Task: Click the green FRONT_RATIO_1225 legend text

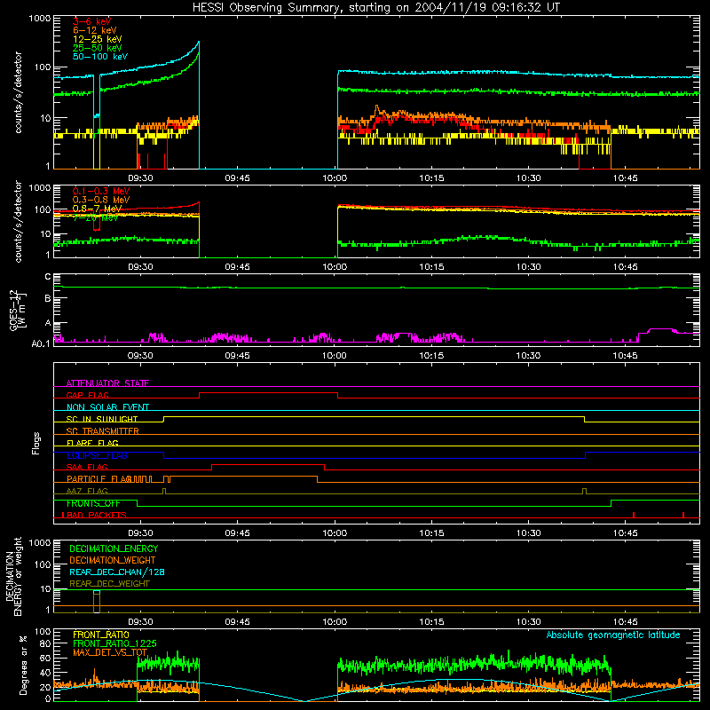Action: (x=114, y=643)
